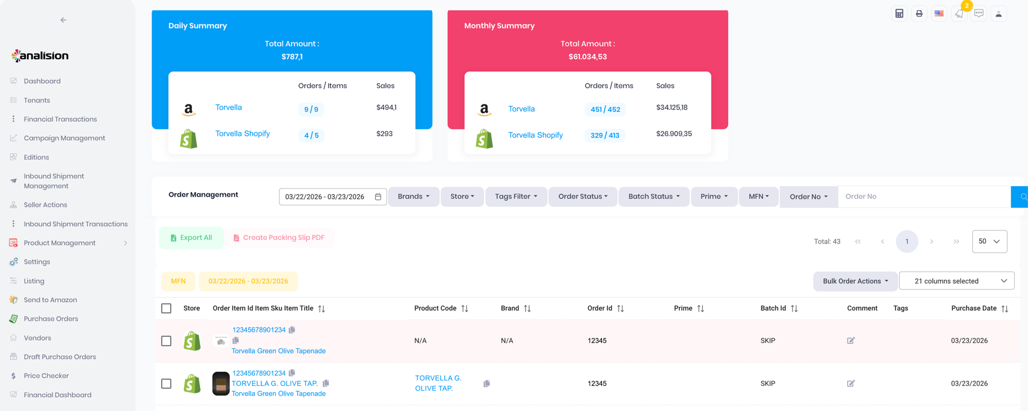Image resolution: width=1028 pixels, height=411 pixels.
Task: Expand the 21 columns selected dropdown
Action: click(x=956, y=281)
